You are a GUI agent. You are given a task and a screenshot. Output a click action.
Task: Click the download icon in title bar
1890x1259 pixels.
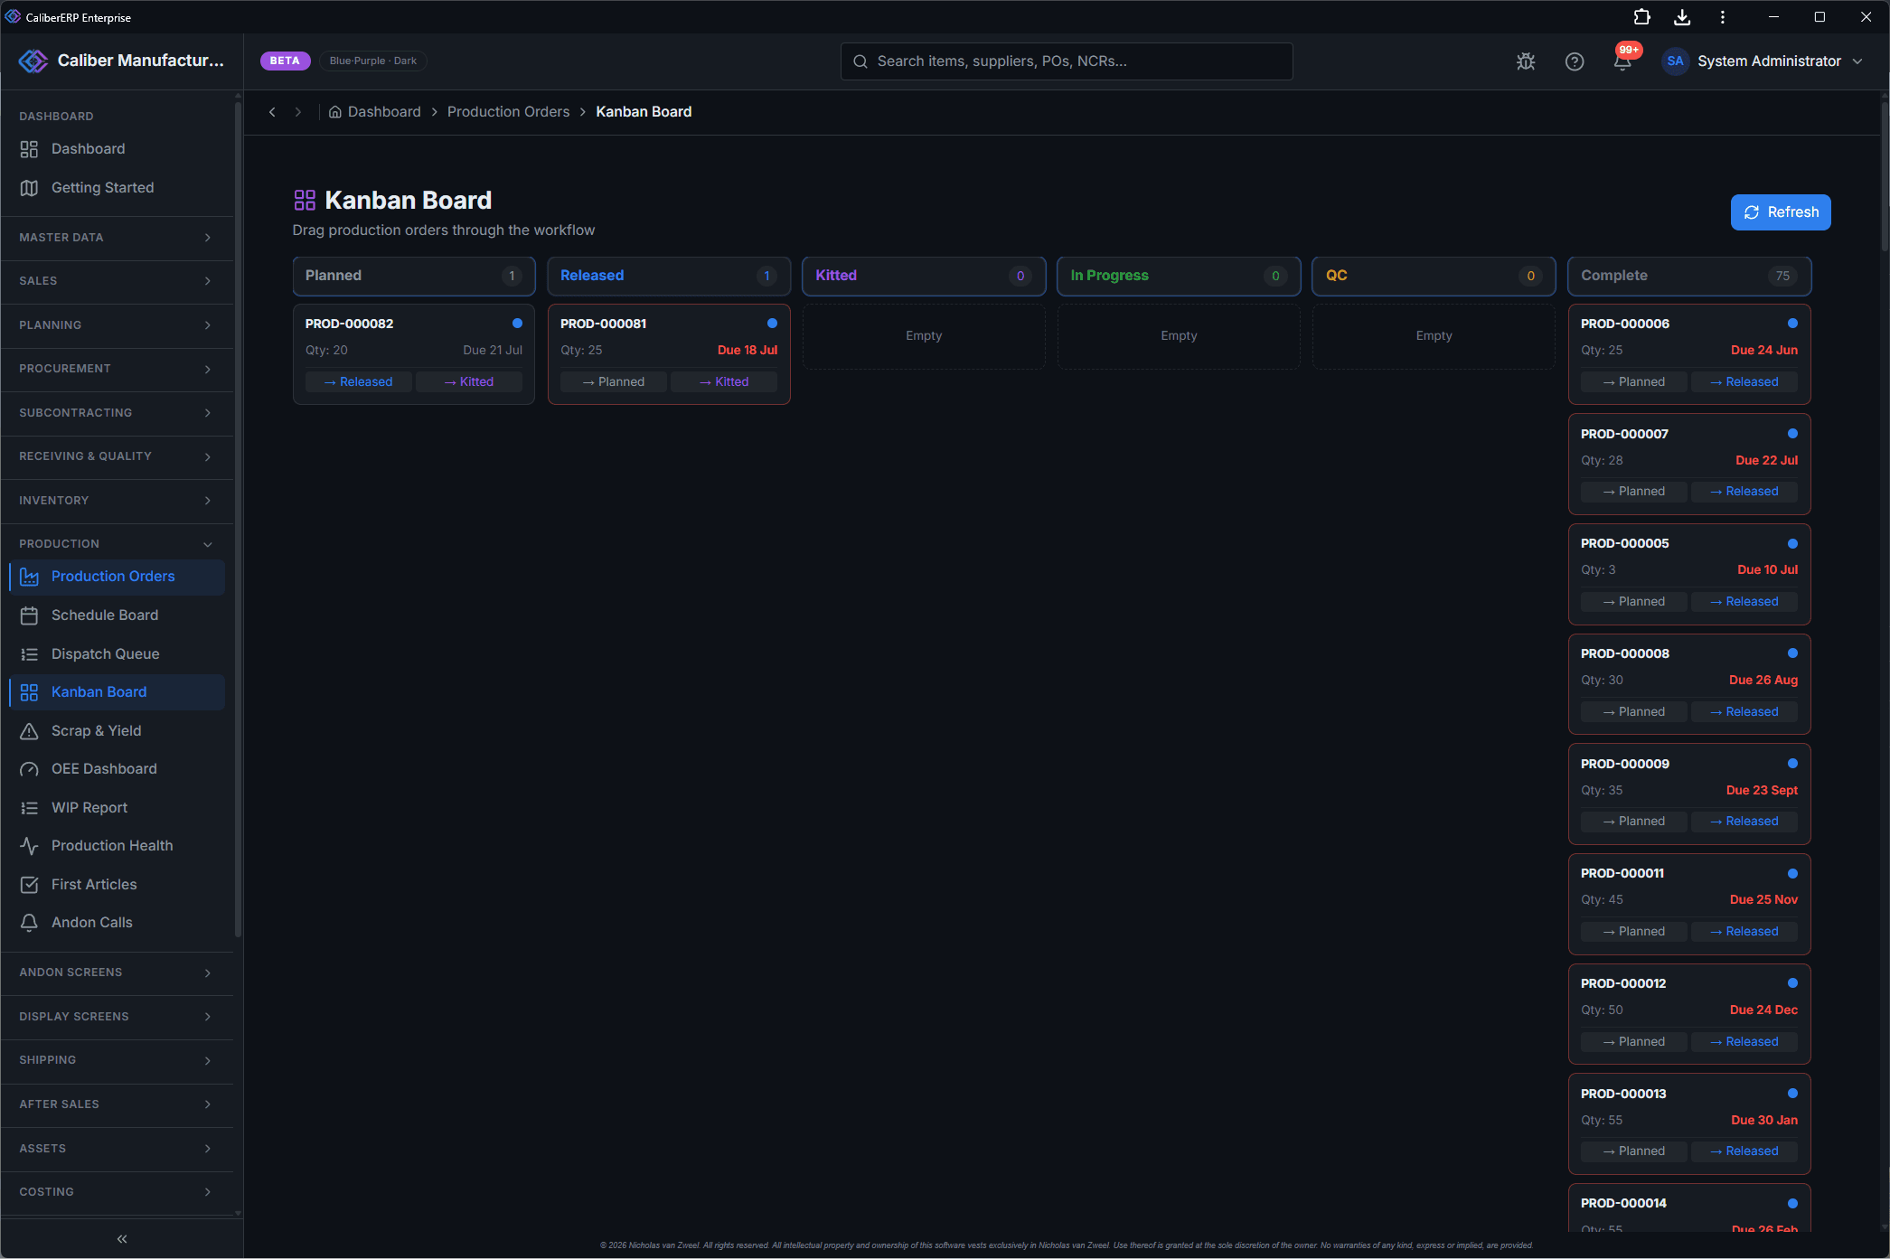[x=1682, y=17]
